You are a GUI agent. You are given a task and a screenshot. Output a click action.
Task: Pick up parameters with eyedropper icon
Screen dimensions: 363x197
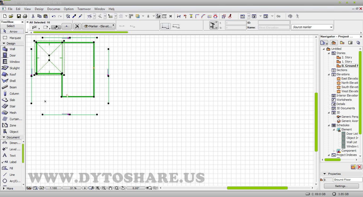click(x=74, y=16)
